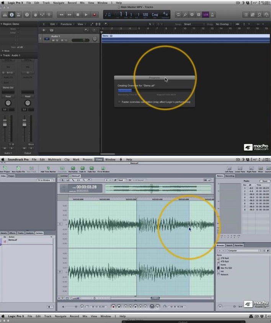The height and width of the screenshot is (323, 271).
Task: Open the Loop Browser icon in Logic
Action: 260,15
